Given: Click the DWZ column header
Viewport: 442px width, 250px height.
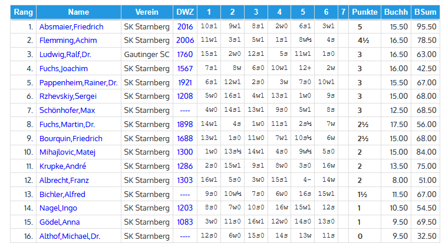Looking at the screenshot, I should click(184, 12).
